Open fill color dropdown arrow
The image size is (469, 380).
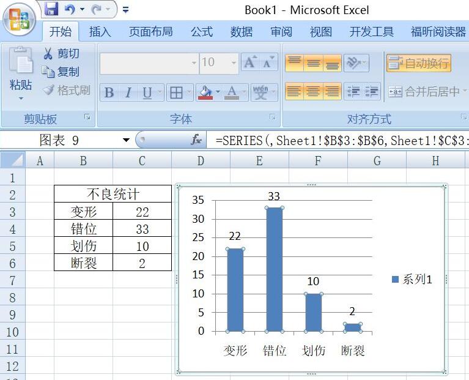tap(218, 92)
